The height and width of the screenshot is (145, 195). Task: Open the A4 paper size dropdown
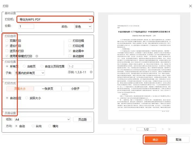click(x=42, y=119)
